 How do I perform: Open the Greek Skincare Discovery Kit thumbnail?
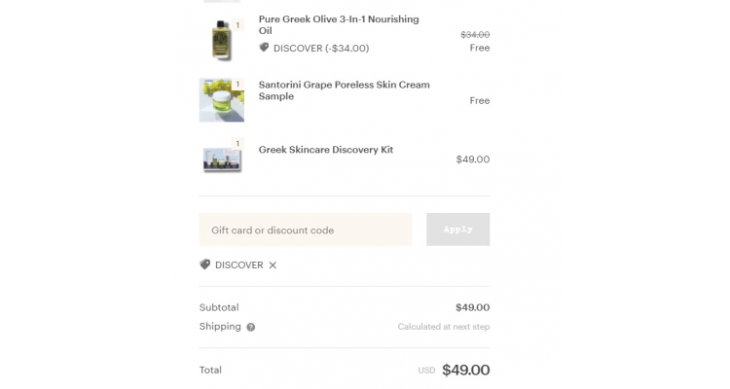coord(222,159)
